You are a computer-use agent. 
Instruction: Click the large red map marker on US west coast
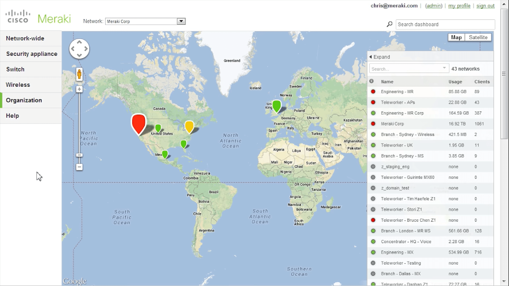[138, 124]
